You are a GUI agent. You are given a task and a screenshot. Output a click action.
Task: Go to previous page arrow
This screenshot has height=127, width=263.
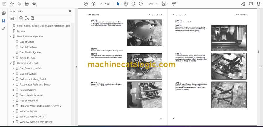click(x=86, y=4)
